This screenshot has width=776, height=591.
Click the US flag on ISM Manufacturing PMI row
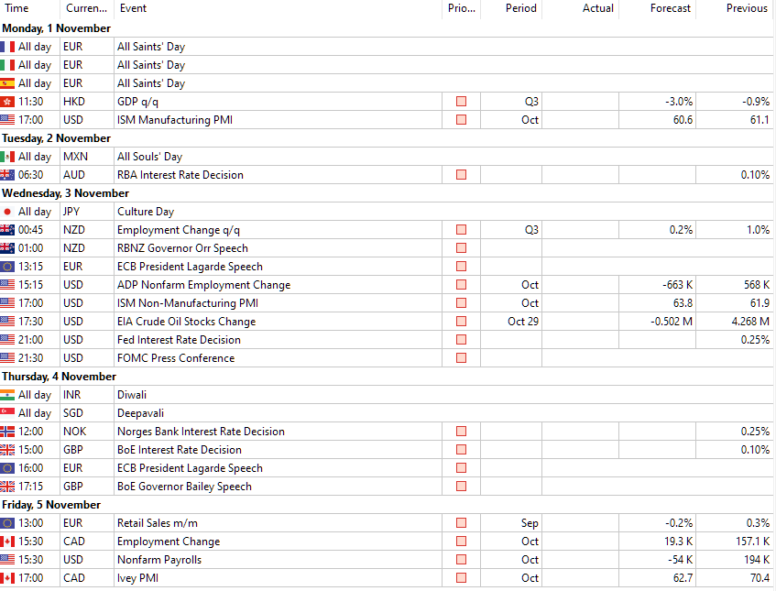(7, 120)
